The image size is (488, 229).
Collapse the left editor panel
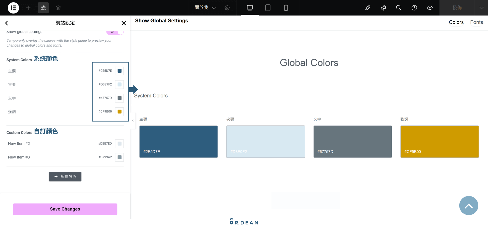point(133,121)
